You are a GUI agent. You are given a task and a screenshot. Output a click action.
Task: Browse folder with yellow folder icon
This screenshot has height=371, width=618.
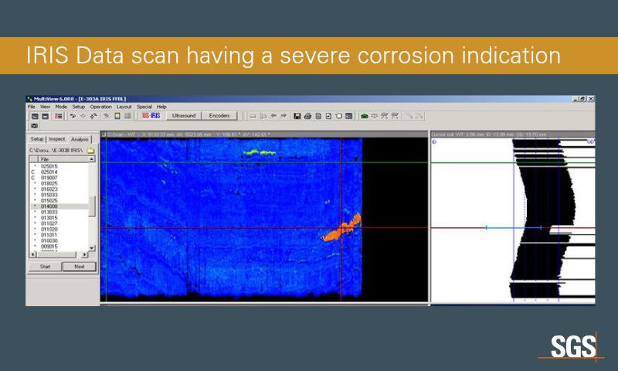(x=90, y=150)
